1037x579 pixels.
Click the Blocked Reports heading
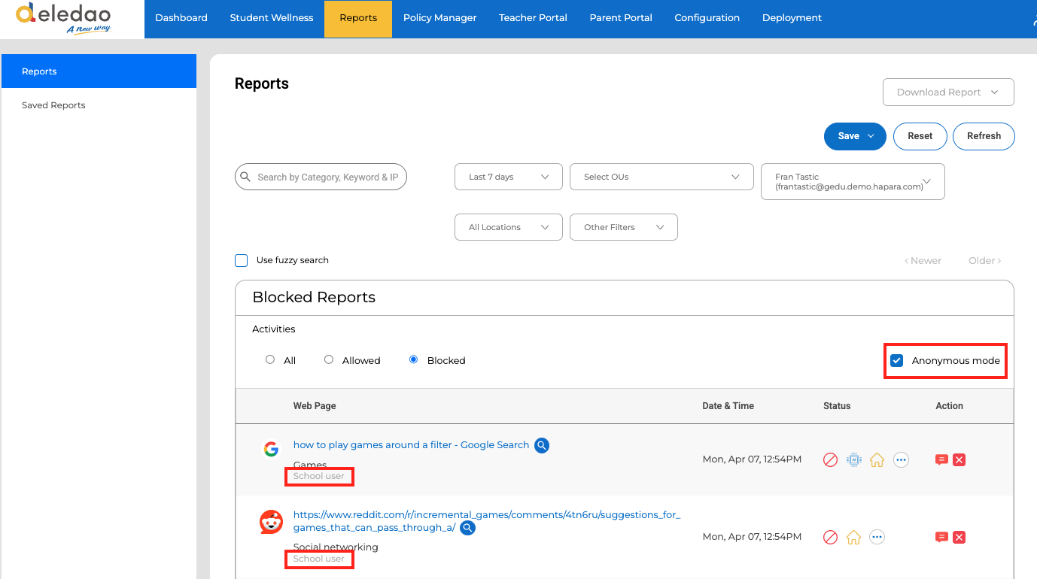click(x=314, y=297)
